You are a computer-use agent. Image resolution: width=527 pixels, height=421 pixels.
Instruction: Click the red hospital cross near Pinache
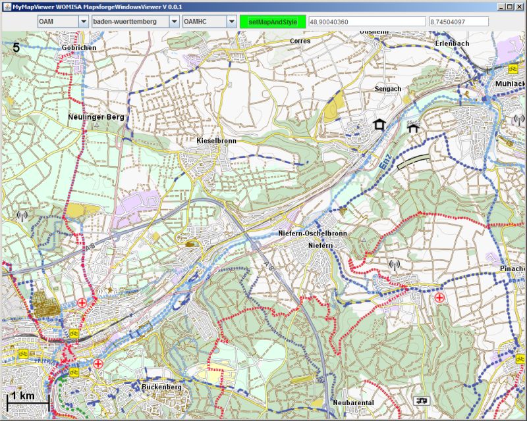click(x=439, y=297)
